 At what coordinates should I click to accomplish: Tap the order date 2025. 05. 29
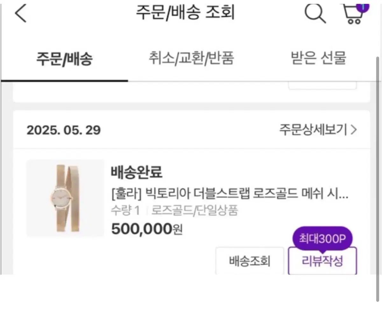(64, 130)
